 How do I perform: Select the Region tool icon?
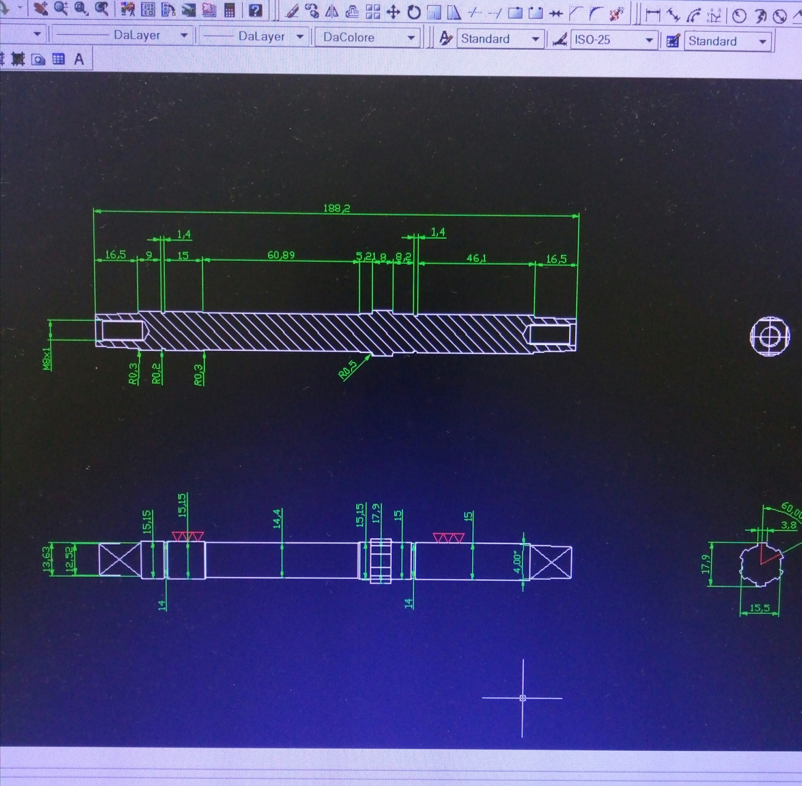click(x=38, y=59)
